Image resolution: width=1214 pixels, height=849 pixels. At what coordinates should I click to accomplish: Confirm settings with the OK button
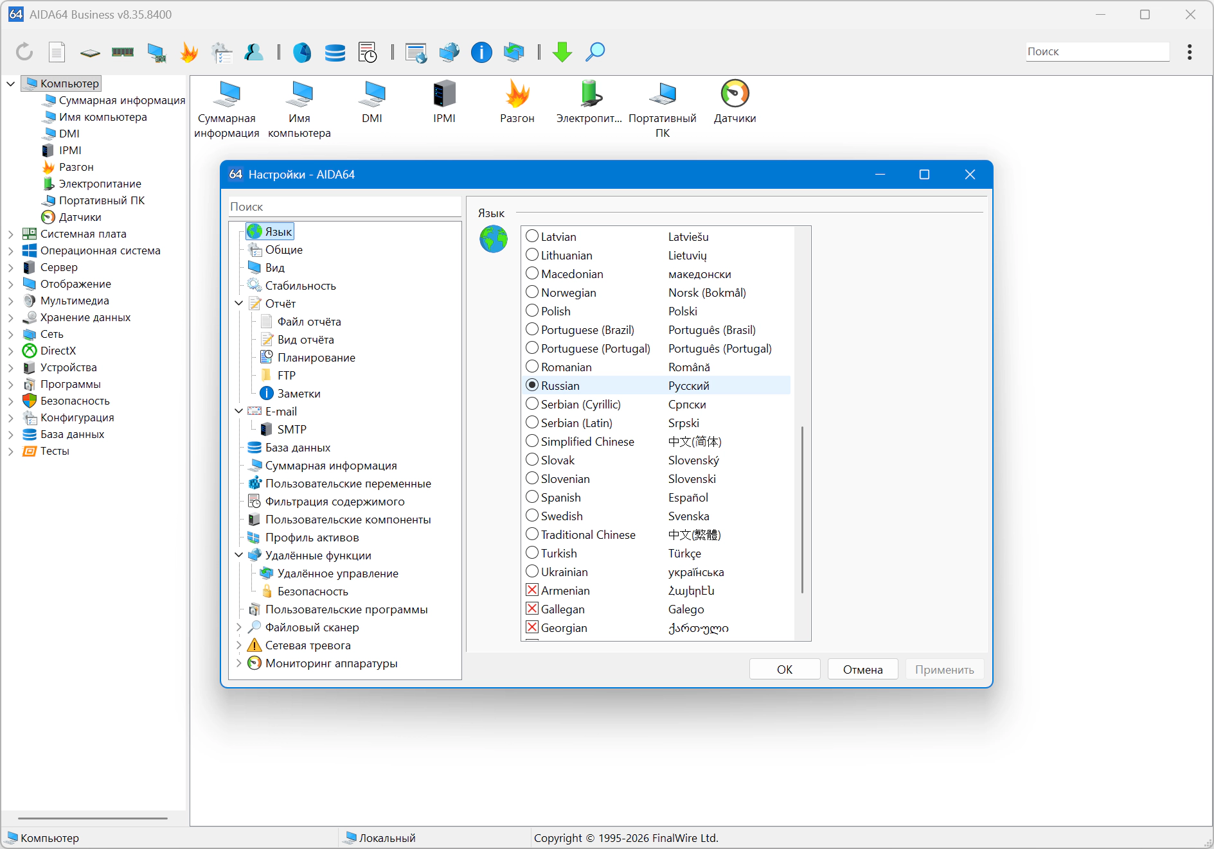(785, 669)
